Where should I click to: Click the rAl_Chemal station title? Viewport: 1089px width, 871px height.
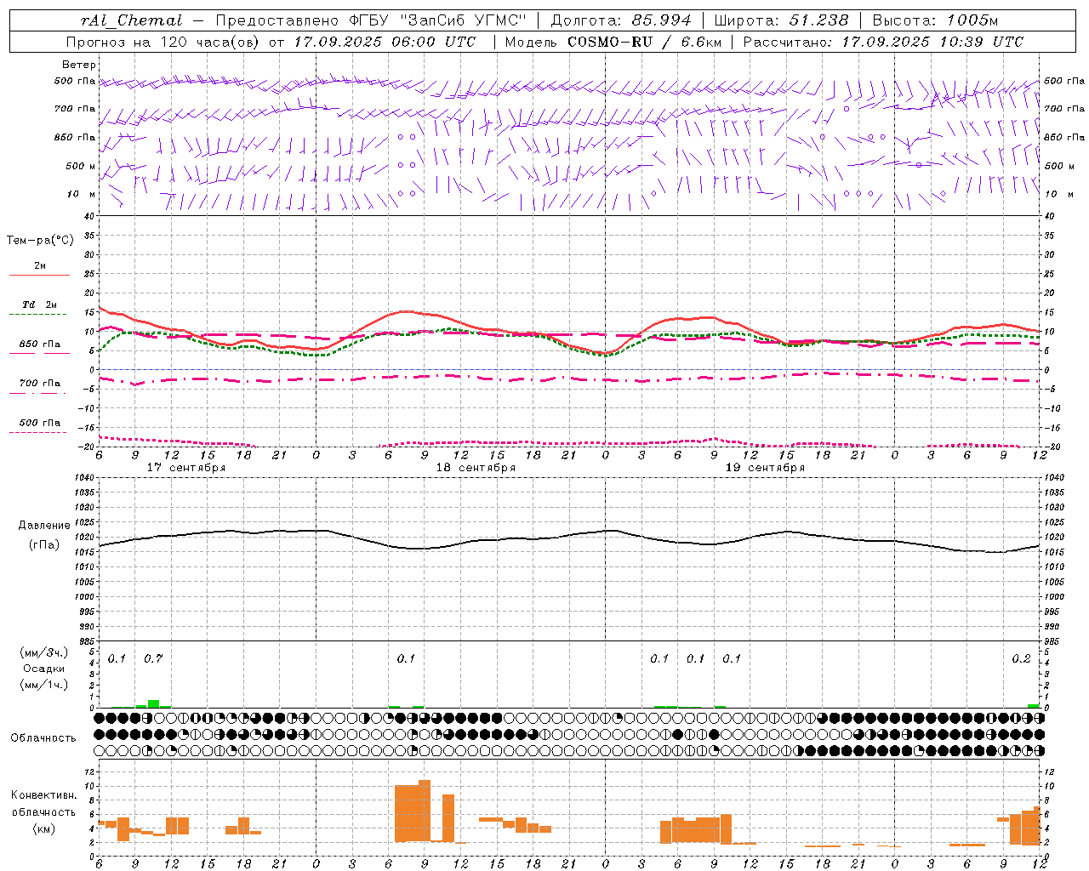pyautogui.click(x=131, y=20)
